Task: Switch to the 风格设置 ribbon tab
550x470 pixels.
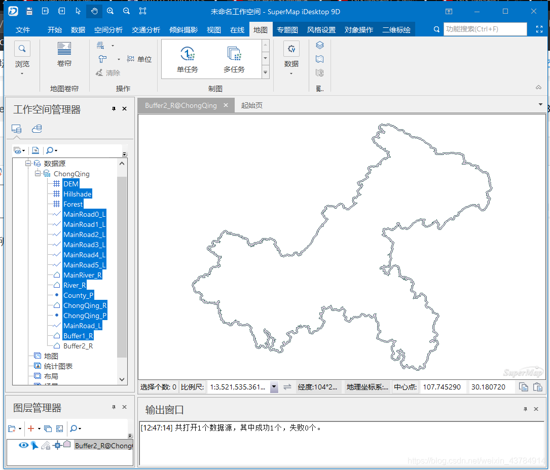Action: pos(321,30)
